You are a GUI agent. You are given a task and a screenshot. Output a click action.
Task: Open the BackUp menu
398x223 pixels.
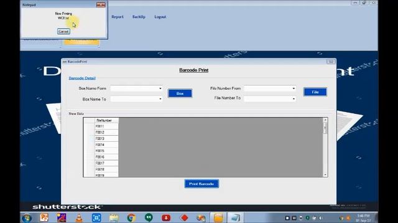point(139,17)
